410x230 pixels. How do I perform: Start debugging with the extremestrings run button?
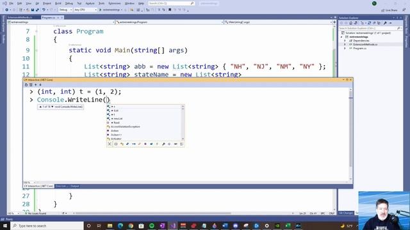point(110,10)
